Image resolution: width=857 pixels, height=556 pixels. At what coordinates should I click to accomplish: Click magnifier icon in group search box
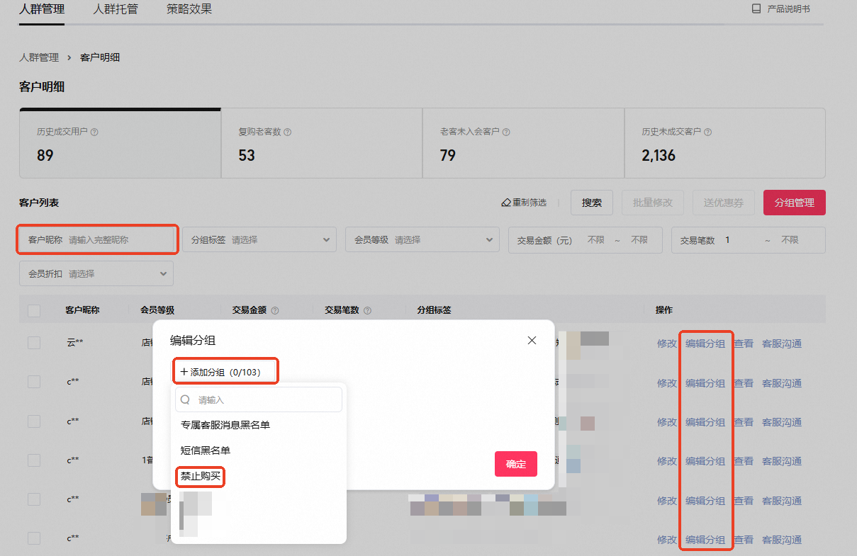click(186, 399)
